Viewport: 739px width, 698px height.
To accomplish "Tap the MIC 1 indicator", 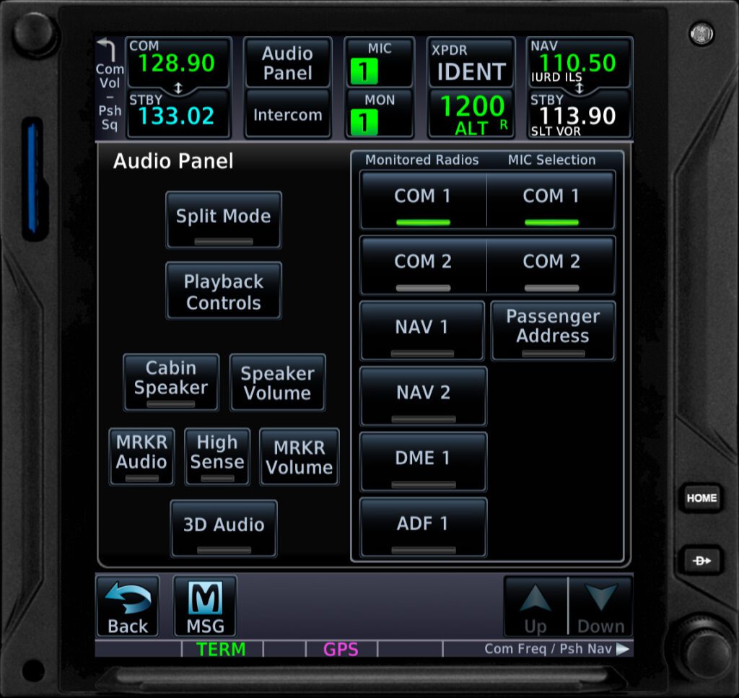I will [364, 71].
